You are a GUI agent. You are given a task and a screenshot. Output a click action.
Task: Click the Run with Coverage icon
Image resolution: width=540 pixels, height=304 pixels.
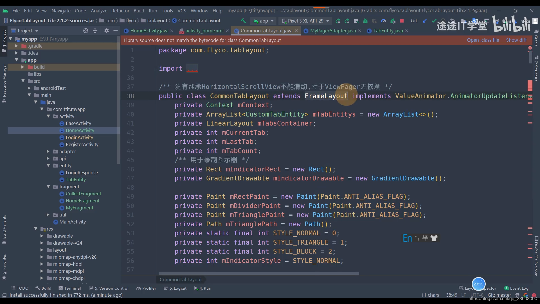(x=374, y=21)
